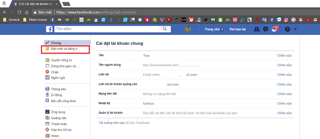Open Bảo mật và đăng nhập settings

click(65, 49)
